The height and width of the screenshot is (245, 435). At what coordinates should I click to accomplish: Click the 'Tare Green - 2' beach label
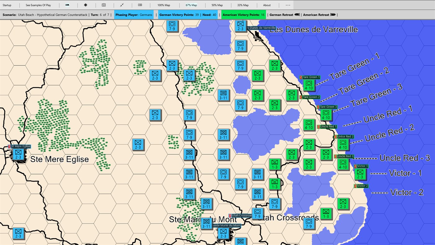[364, 82]
